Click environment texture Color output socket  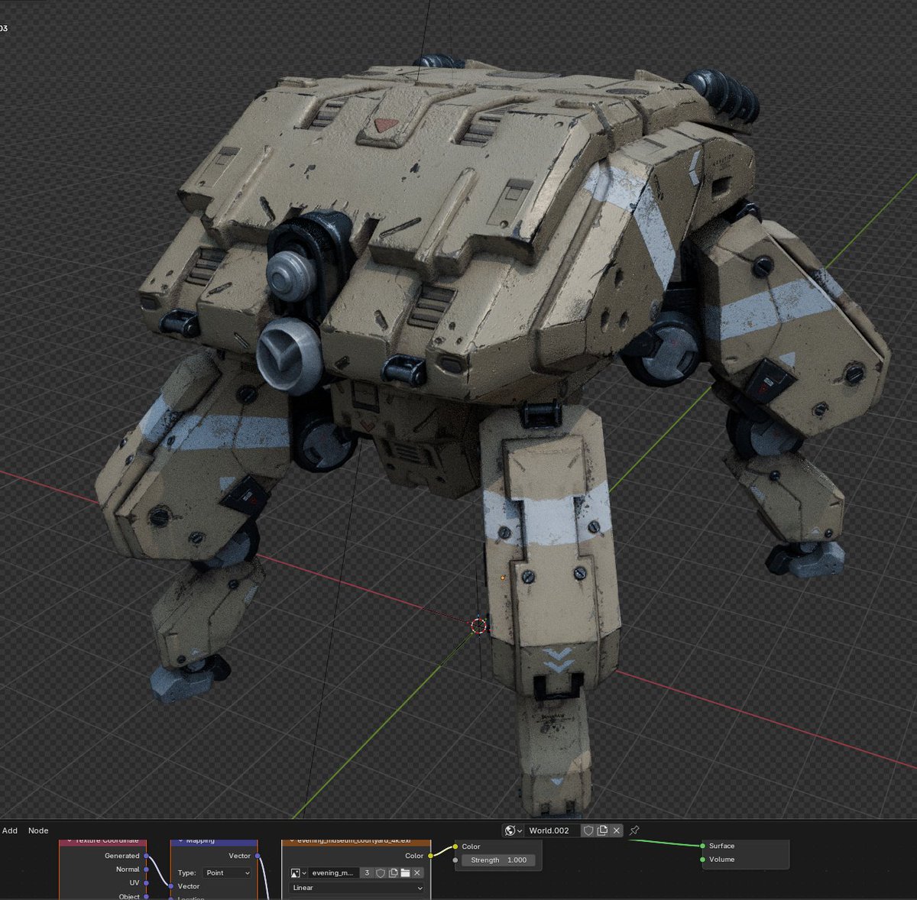point(431,856)
